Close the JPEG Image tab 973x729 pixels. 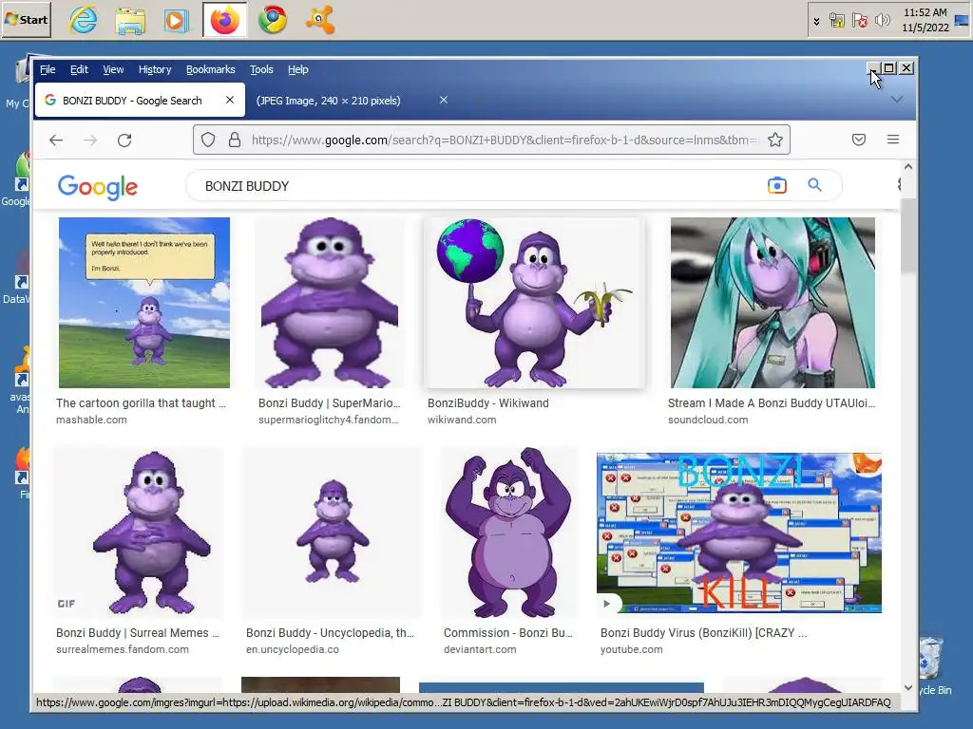[444, 100]
